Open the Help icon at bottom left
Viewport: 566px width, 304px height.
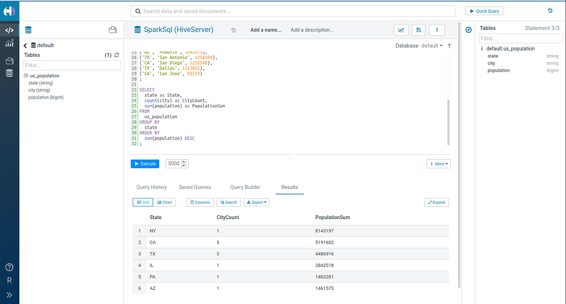(x=9, y=267)
